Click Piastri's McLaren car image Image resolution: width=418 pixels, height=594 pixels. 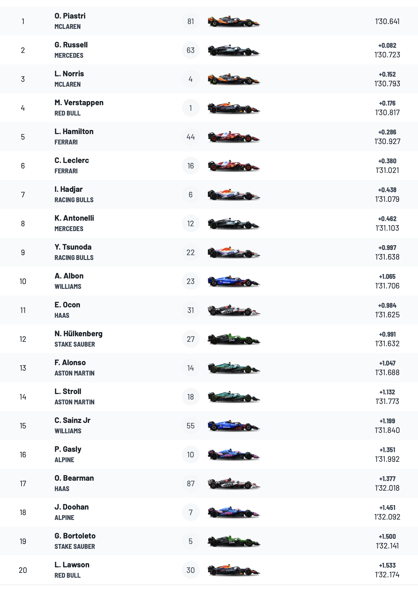pyautogui.click(x=233, y=21)
